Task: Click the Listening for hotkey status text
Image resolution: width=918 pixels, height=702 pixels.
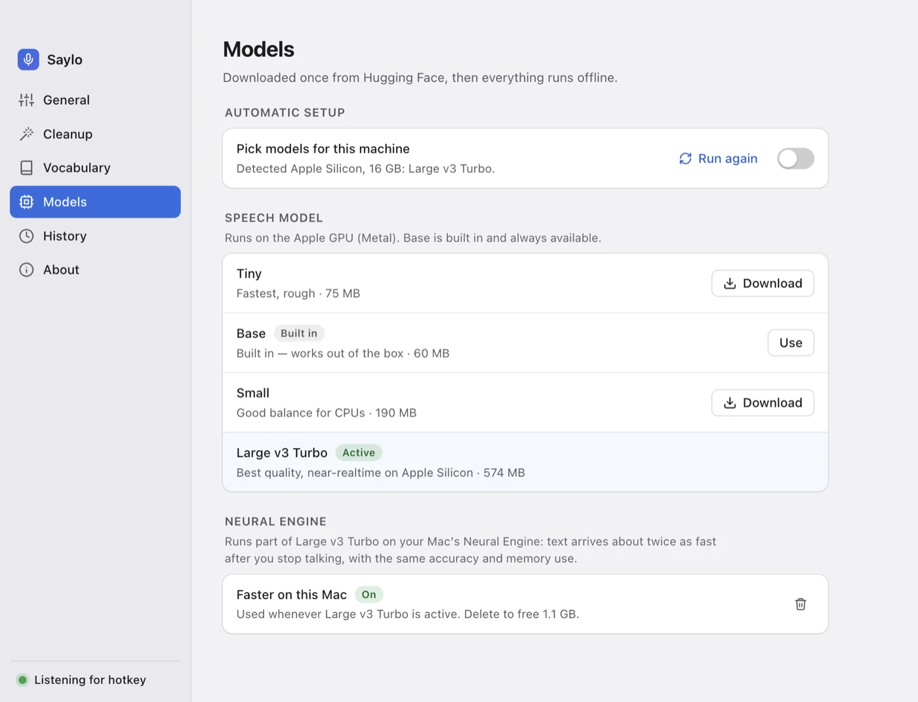Action: [x=90, y=680]
